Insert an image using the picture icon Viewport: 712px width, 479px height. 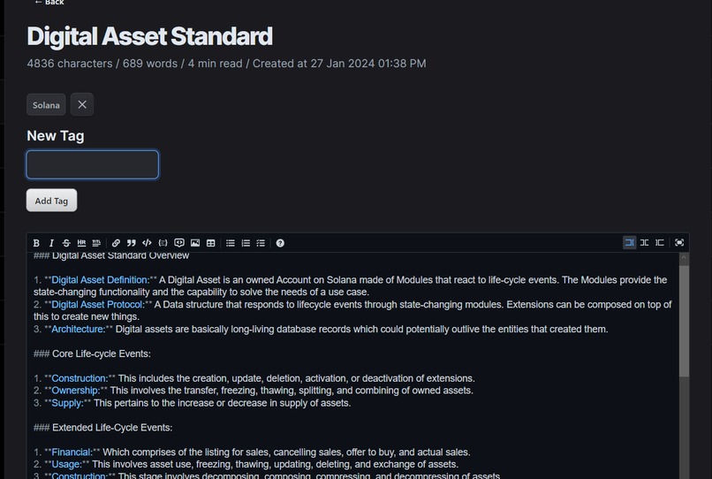point(195,243)
